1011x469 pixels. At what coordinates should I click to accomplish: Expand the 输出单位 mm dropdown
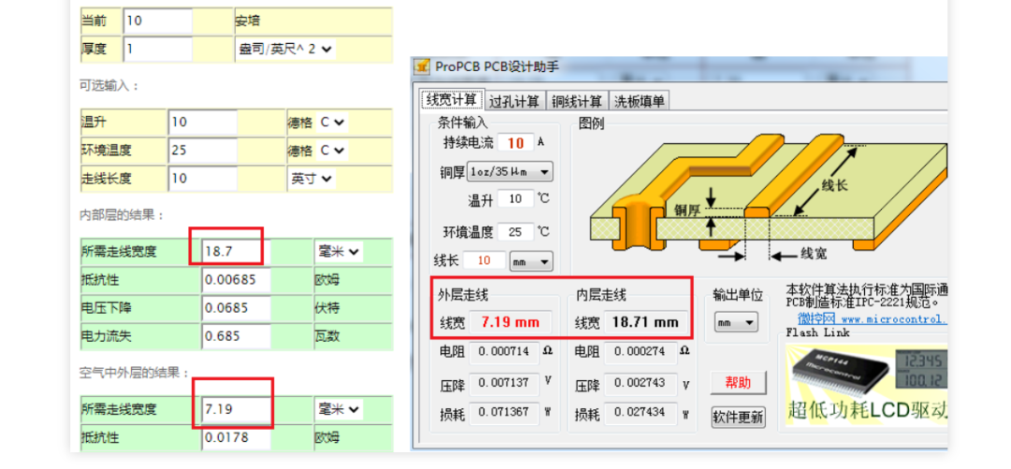737,323
